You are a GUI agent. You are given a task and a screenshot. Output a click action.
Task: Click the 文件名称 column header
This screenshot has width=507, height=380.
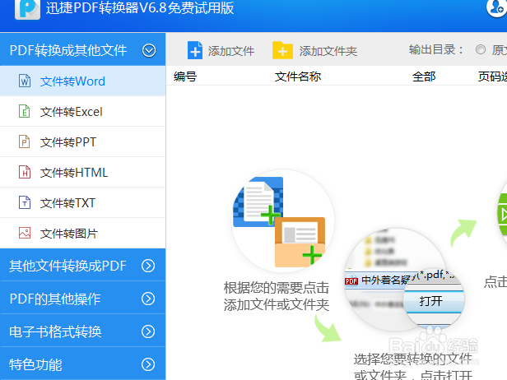coord(298,76)
